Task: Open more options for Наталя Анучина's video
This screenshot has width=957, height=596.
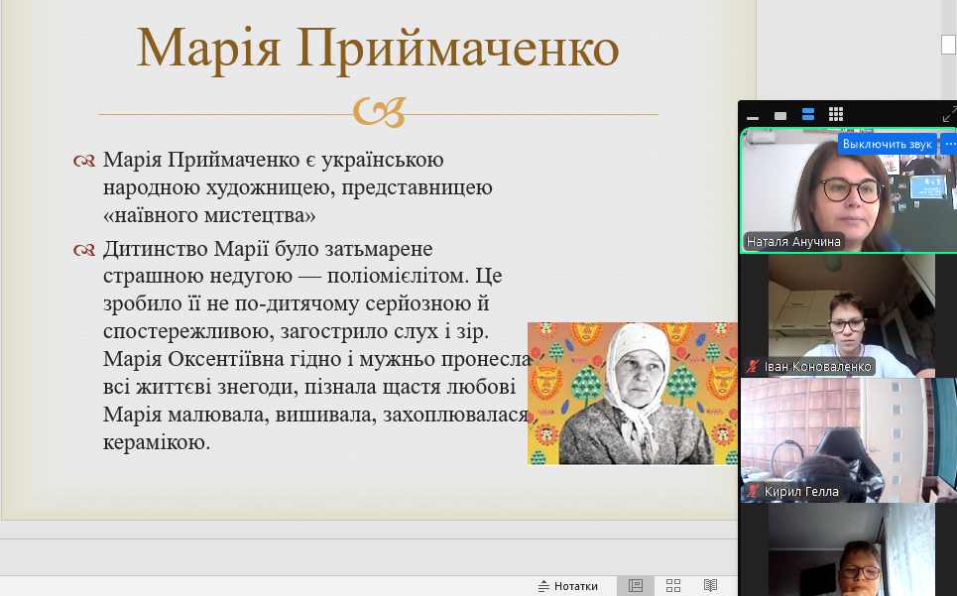Action: click(x=948, y=144)
